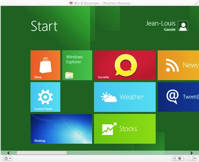Click the Jean-Louis user name
This screenshot has width=199, height=162.
click(160, 24)
